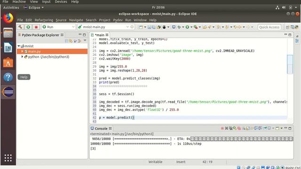
Task: Click the Build hammer icon in launch bar
Action: 20,27
